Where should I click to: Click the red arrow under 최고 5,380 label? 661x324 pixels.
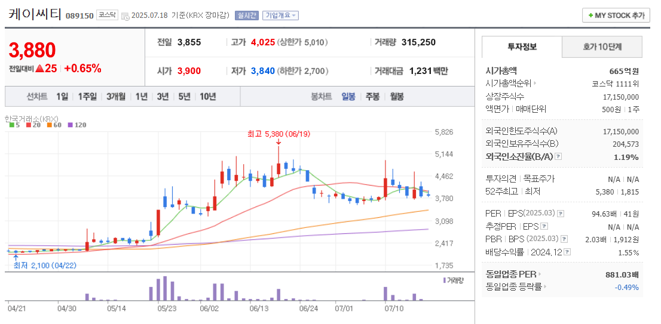click(x=279, y=142)
